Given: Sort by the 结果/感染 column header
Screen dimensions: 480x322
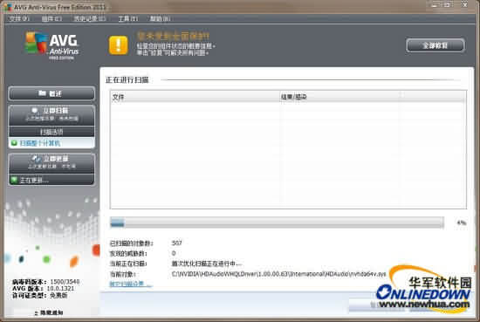Looking at the screenshot, I should pyautogui.click(x=339, y=97).
